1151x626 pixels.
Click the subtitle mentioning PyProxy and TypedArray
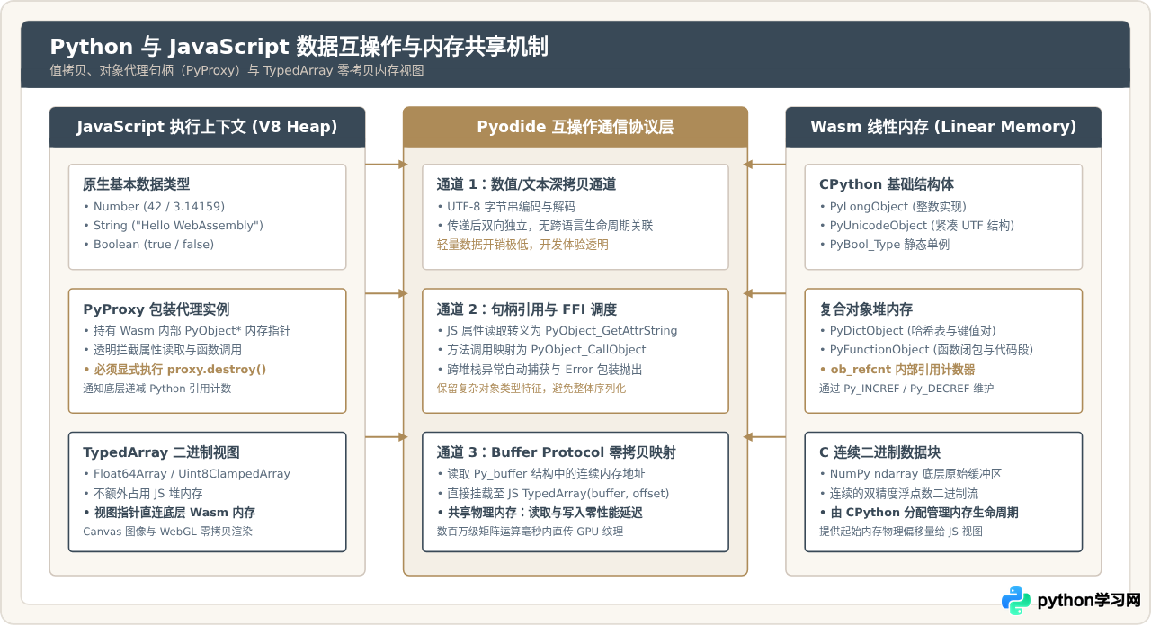[236, 70]
